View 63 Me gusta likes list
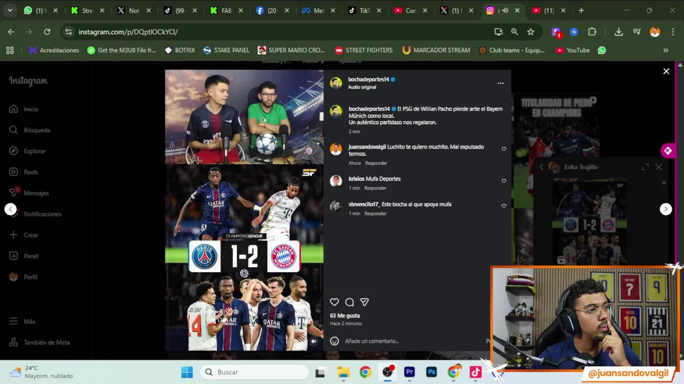684x384 pixels. click(x=345, y=316)
